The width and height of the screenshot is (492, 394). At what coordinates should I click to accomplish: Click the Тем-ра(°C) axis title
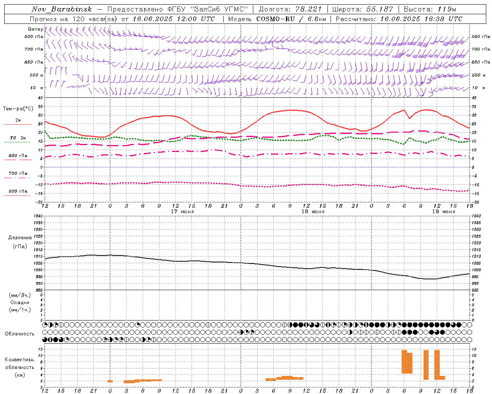pos(18,109)
